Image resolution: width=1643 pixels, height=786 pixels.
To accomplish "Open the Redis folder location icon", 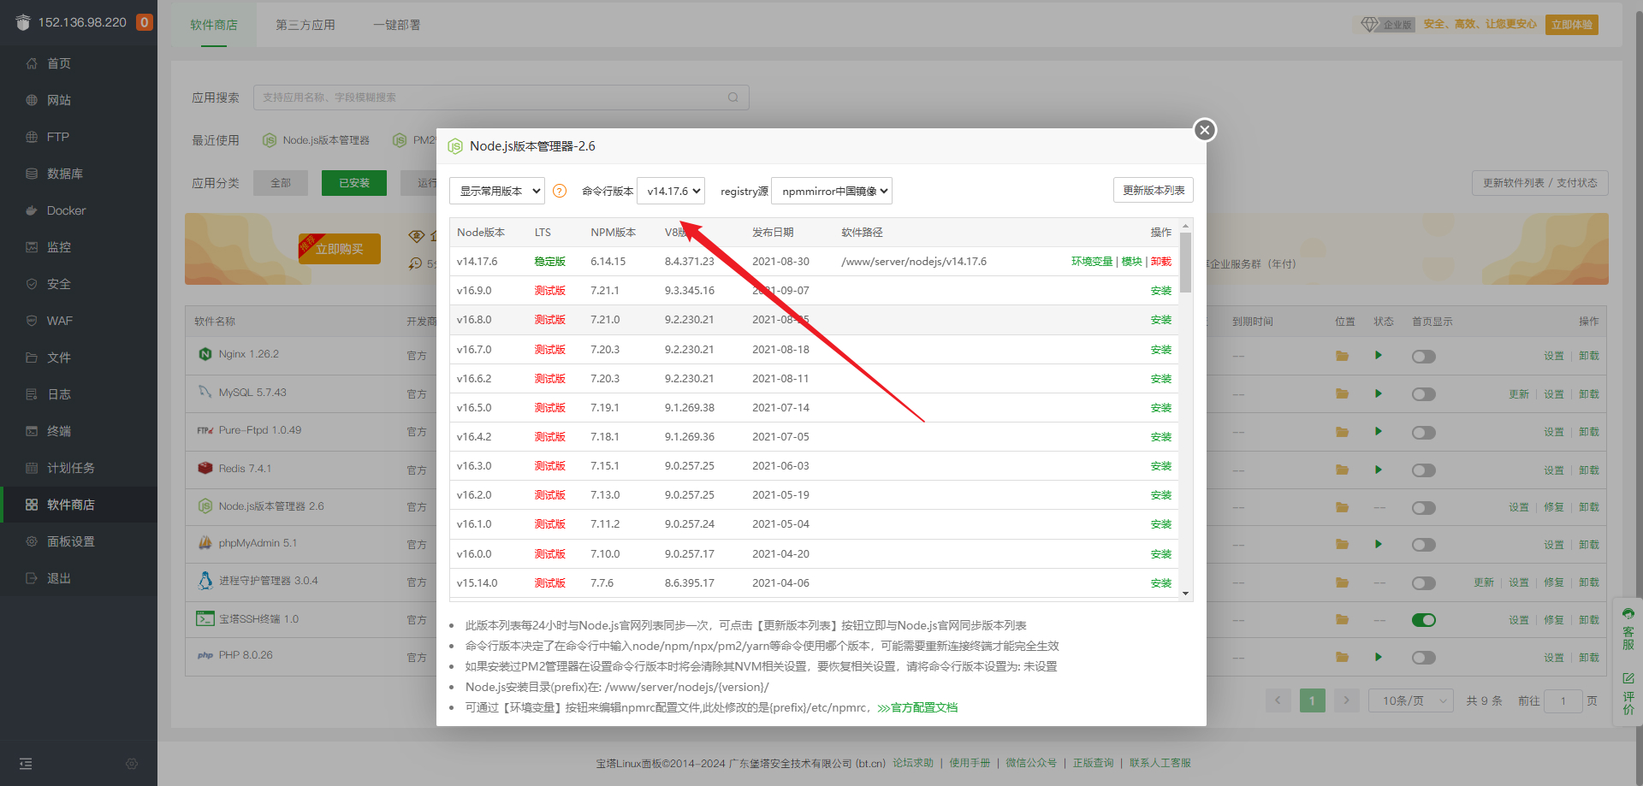I will tap(1342, 470).
